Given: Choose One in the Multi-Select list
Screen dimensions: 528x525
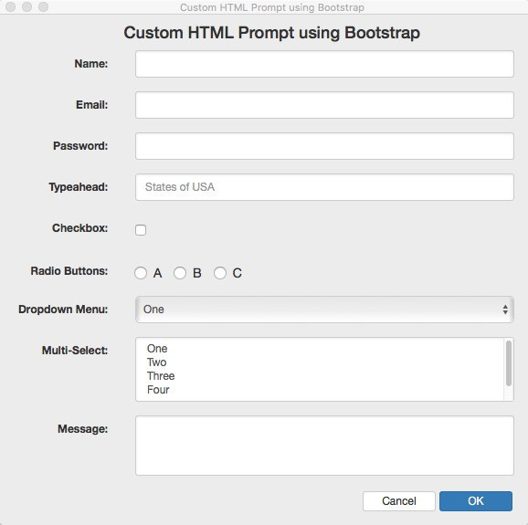Looking at the screenshot, I should [x=157, y=348].
